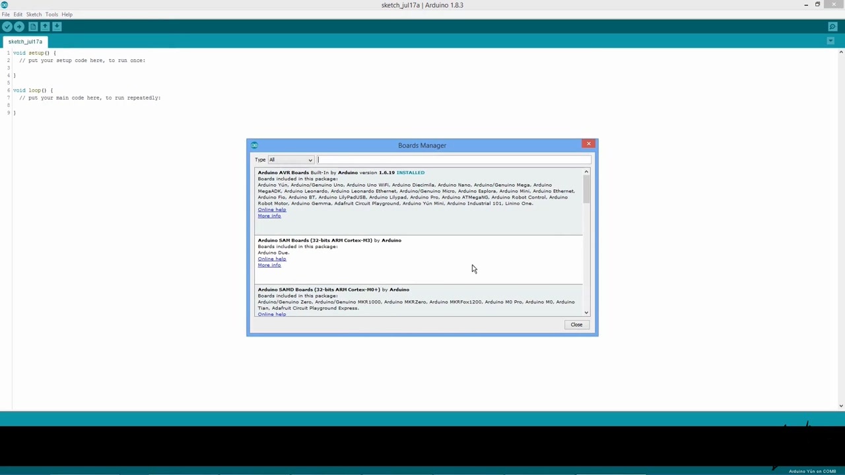Click More info under Arduino AVR Boards
Viewport: 845px width, 475px height.
click(x=269, y=216)
